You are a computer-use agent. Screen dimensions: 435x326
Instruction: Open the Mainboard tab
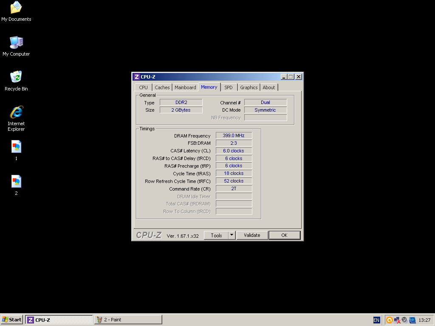point(185,87)
